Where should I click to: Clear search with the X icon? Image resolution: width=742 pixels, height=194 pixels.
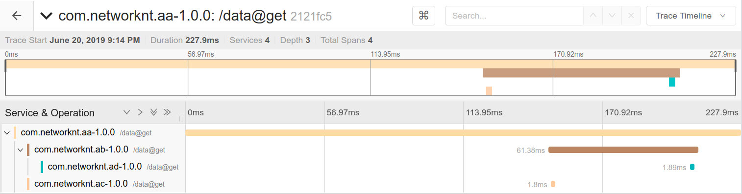(631, 16)
